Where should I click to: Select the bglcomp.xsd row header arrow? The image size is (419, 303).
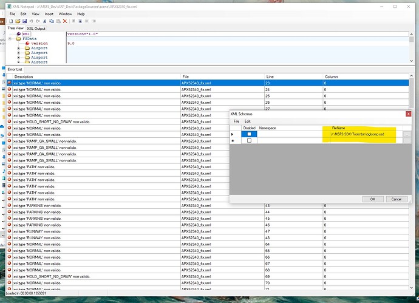click(x=235, y=134)
